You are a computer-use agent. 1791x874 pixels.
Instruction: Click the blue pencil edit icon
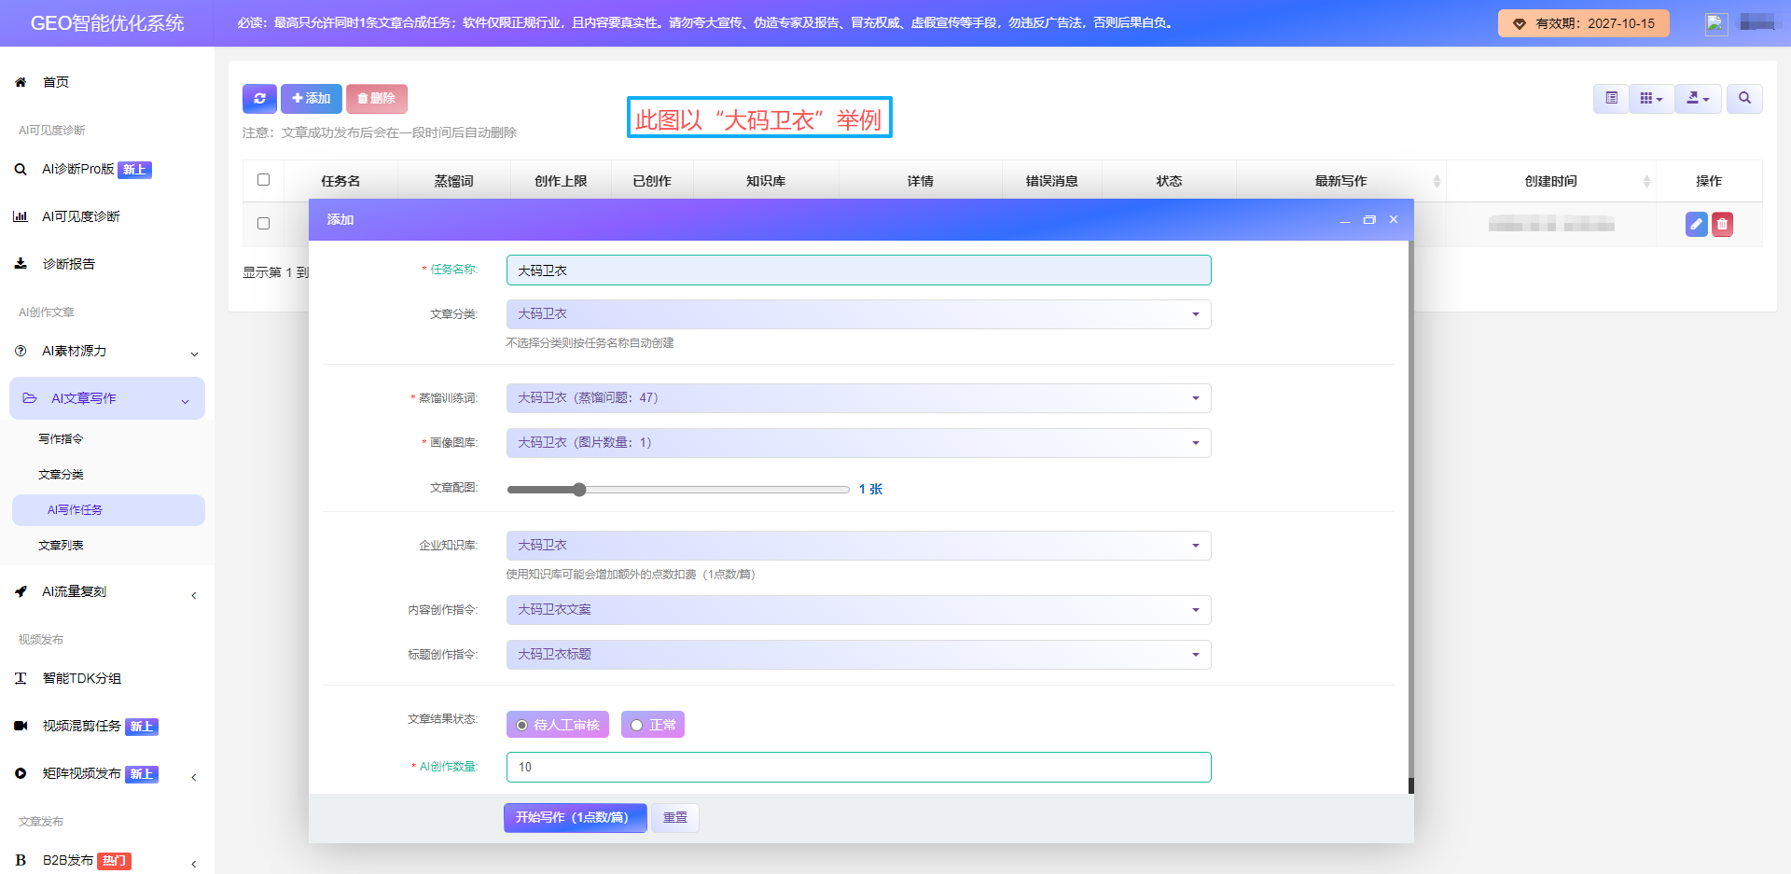coord(1696,224)
